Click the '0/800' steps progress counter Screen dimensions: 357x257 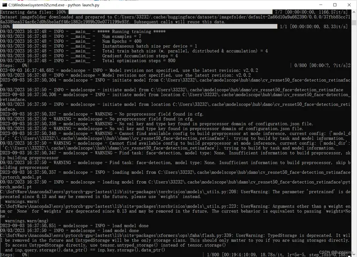300,65
